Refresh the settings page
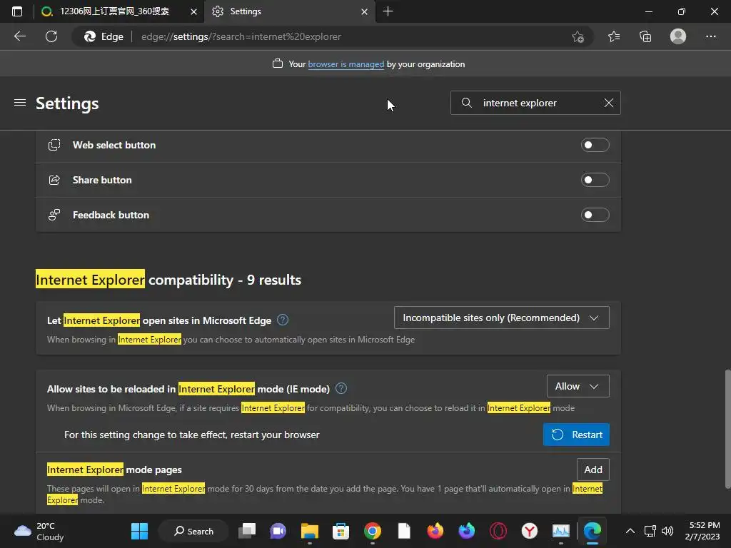 point(51,36)
